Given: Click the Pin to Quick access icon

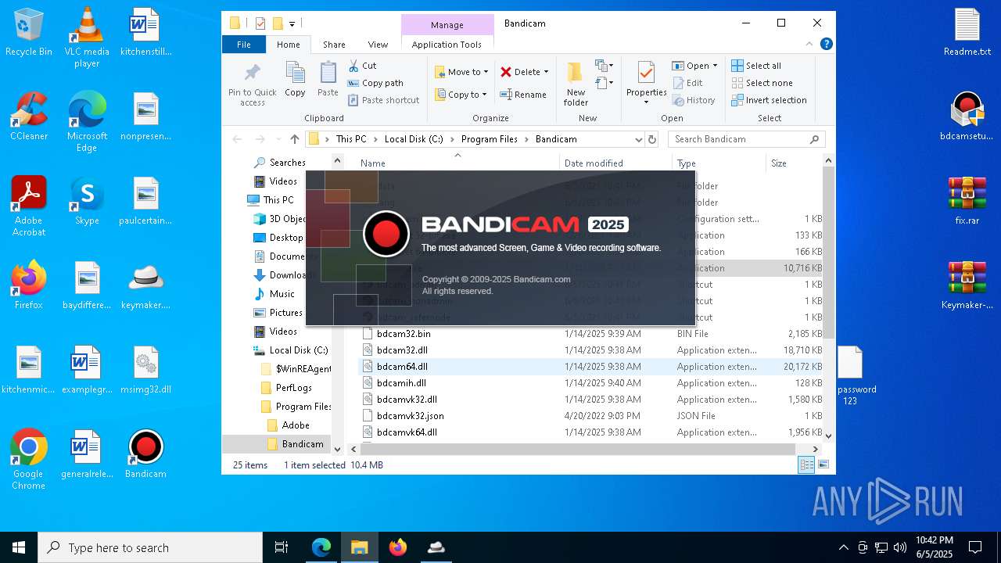Looking at the screenshot, I should 252,73.
